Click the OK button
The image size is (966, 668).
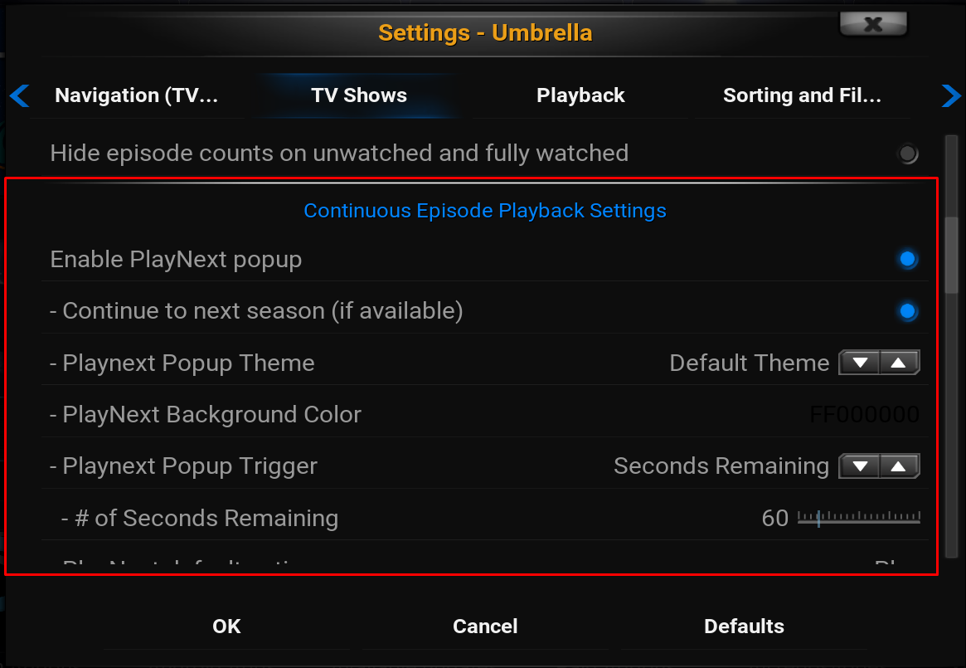(x=226, y=627)
